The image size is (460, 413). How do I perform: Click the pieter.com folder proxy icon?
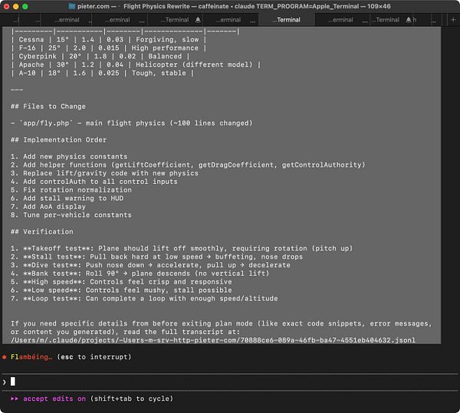(72, 6)
